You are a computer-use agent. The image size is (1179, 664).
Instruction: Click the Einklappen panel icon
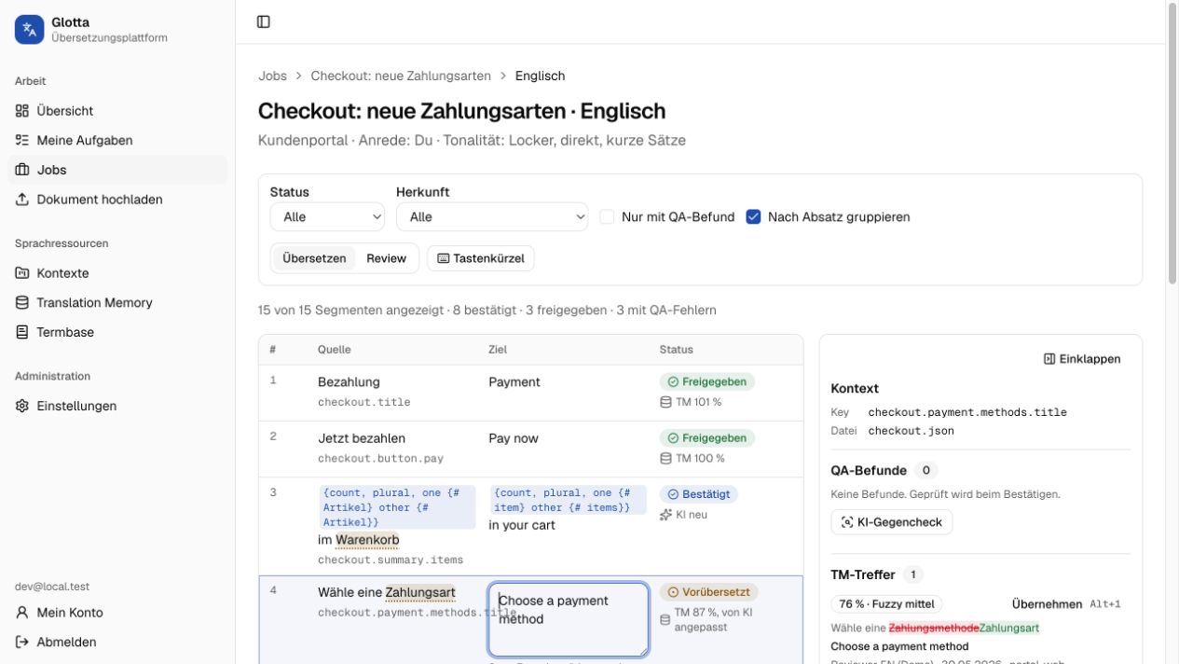pyautogui.click(x=1049, y=359)
